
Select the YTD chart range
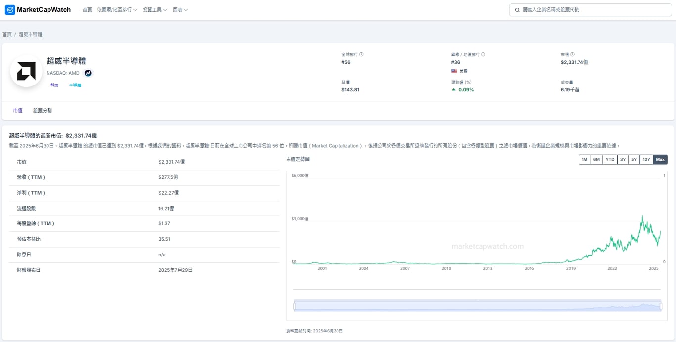pyautogui.click(x=610, y=159)
